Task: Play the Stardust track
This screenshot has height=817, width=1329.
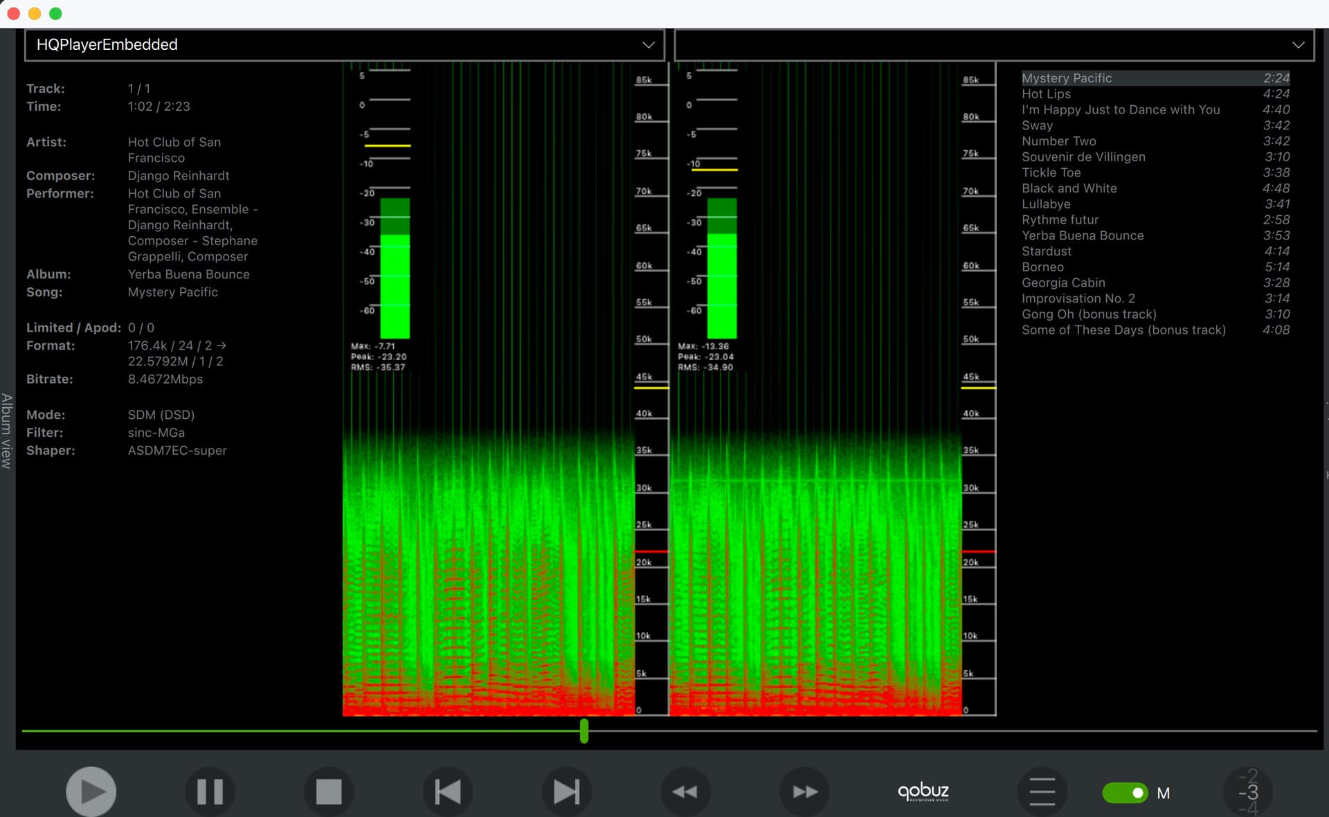Action: tap(1046, 251)
